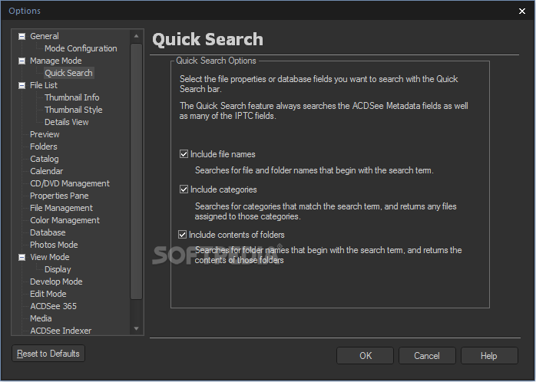Select the General tree item label

click(44, 36)
